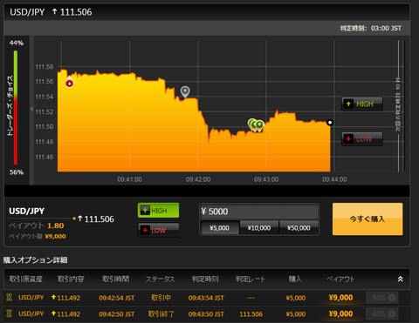Click the ステータス column header
419x323 pixels.
coord(160,279)
